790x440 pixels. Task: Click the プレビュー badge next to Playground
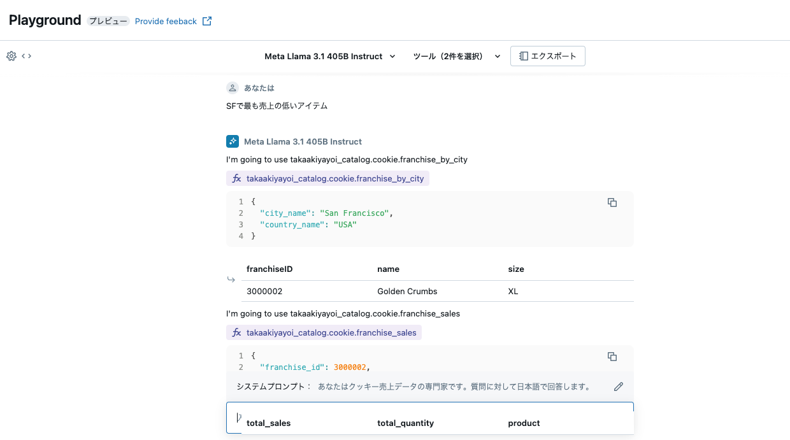click(x=108, y=20)
